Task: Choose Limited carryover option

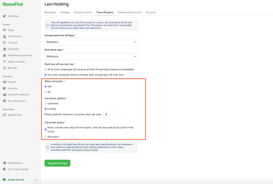Action: 46,109
